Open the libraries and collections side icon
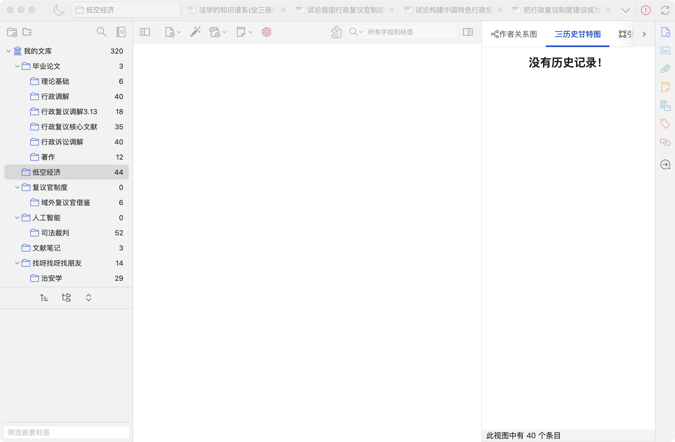This screenshot has height=442, width=675. (x=665, y=105)
